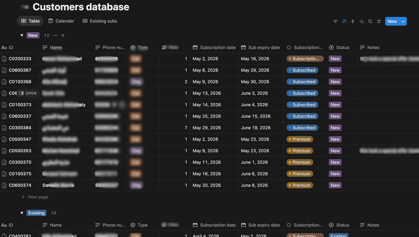Click Premium tag in row C0100375
This screenshot has width=419, height=237.
tap(300, 174)
